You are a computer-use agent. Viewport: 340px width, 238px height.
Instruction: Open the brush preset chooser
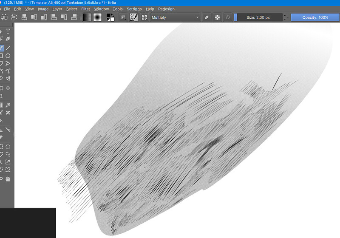tap(134, 17)
